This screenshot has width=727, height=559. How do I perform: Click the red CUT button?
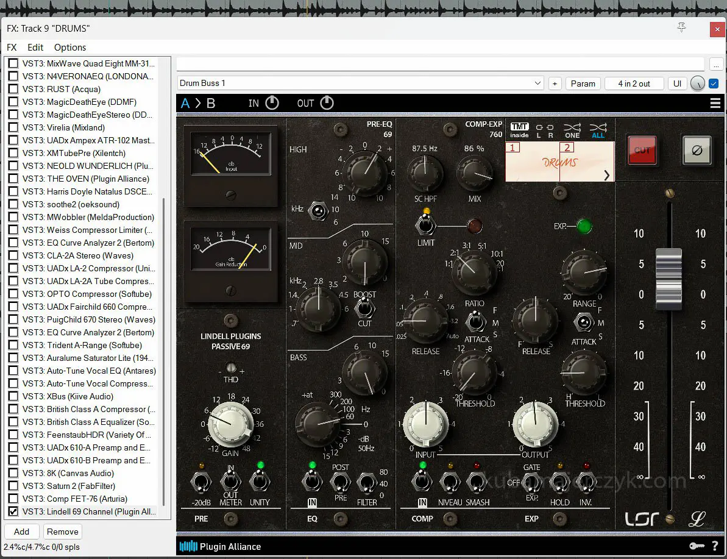coord(642,150)
